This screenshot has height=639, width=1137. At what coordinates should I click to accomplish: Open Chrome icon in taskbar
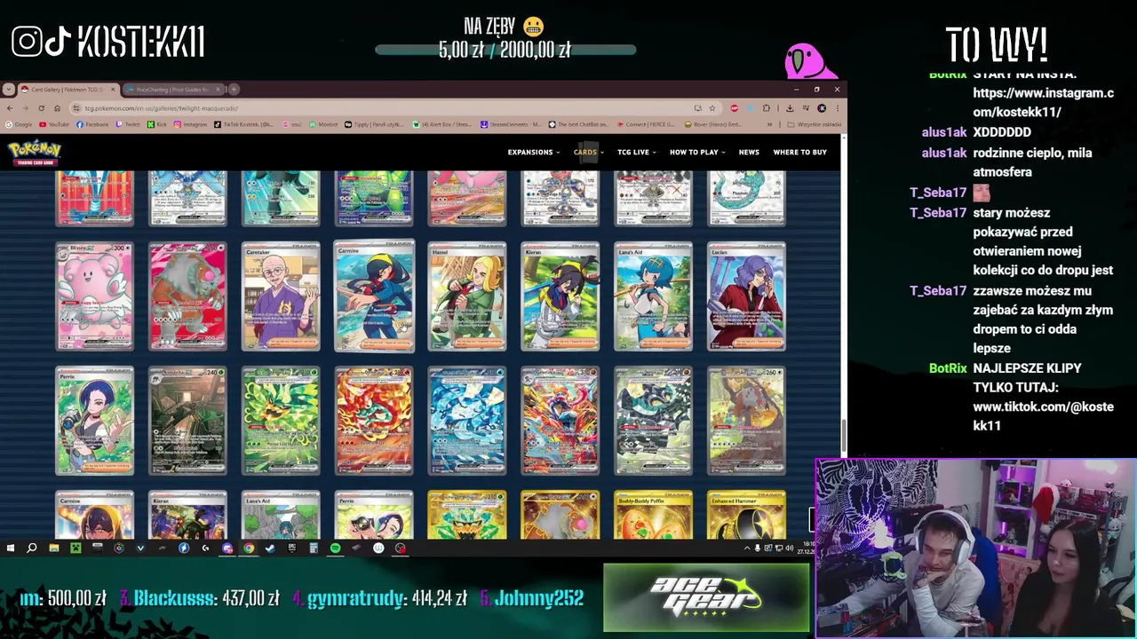coord(249,548)
